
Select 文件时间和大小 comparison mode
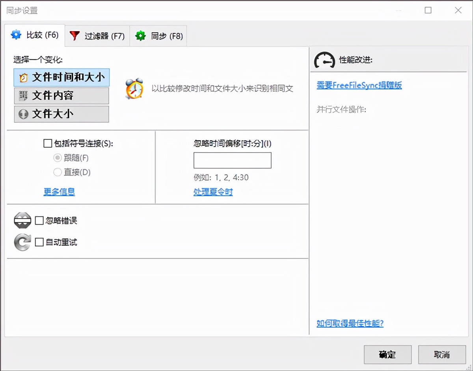pos(61,78)
